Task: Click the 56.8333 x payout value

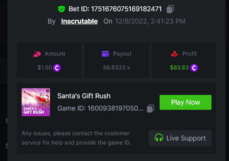Action: pos(116,68)
